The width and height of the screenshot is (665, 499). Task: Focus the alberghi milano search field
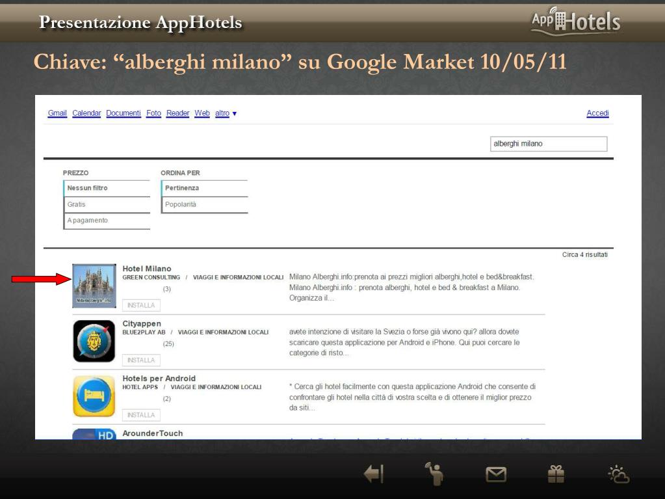coord(549,144)
